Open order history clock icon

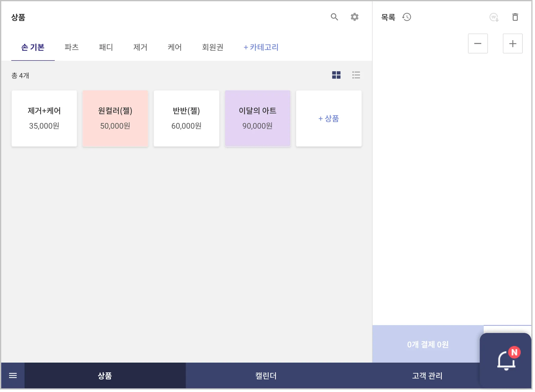pos(407,17)
